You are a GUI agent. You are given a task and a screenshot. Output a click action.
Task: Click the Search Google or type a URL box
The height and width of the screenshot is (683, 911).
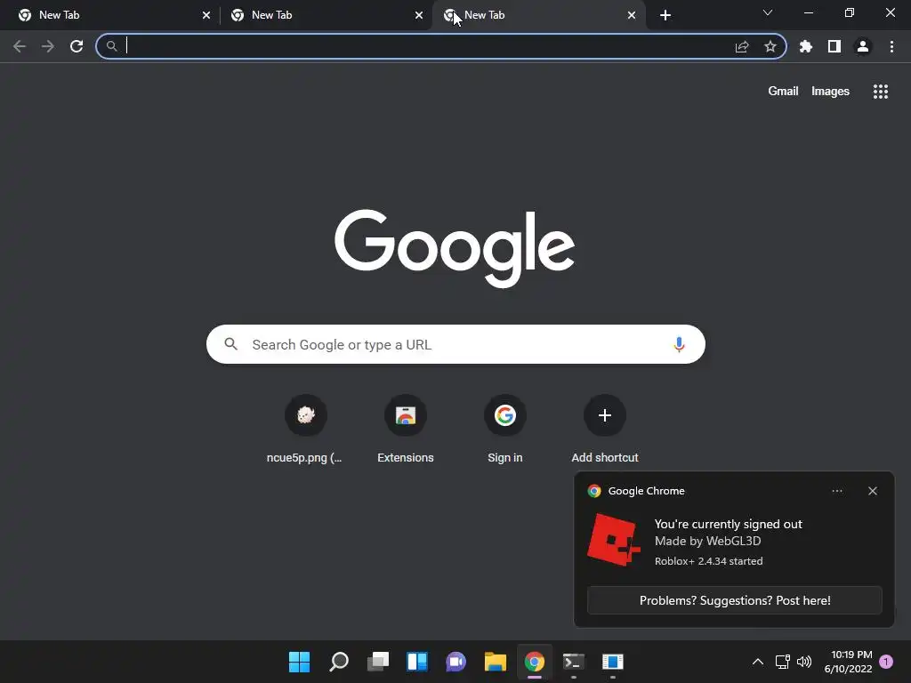(455, 344)
